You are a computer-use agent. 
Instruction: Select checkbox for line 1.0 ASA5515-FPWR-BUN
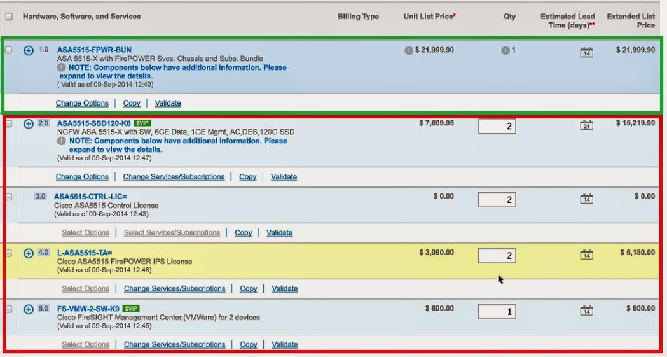pos(8,50)
